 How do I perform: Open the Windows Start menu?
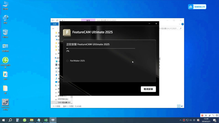(3, 120)
